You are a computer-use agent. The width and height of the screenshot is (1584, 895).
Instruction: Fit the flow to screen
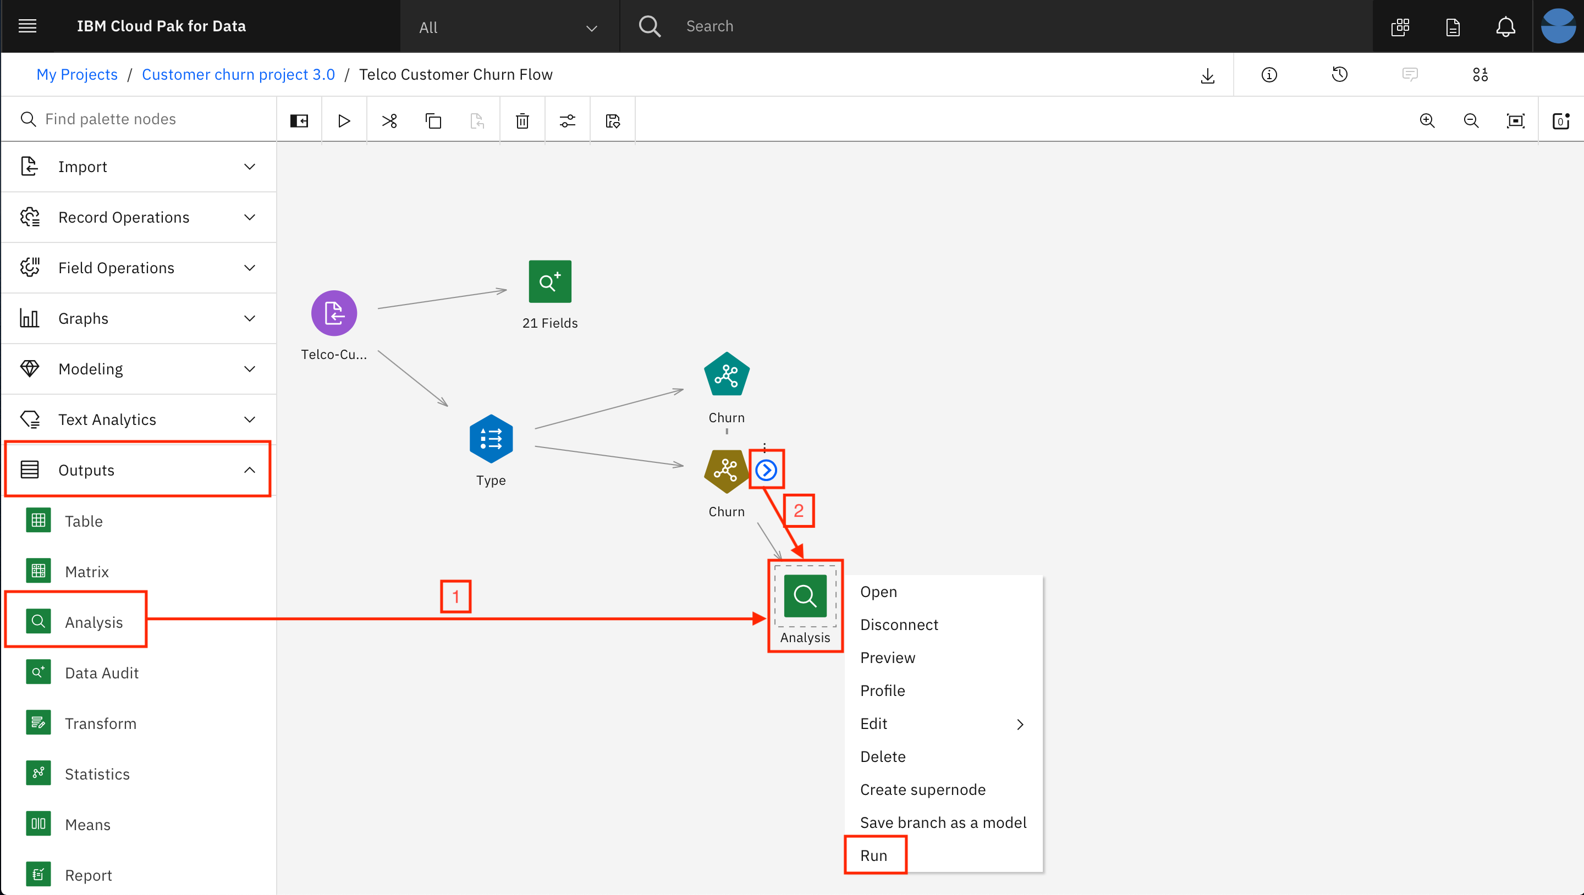pos(1515,120)
